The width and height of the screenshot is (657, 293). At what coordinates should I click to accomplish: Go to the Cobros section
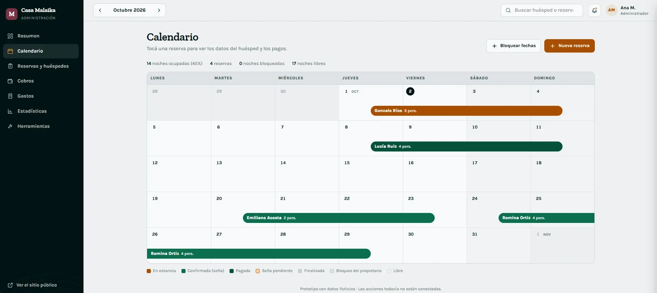41,81
